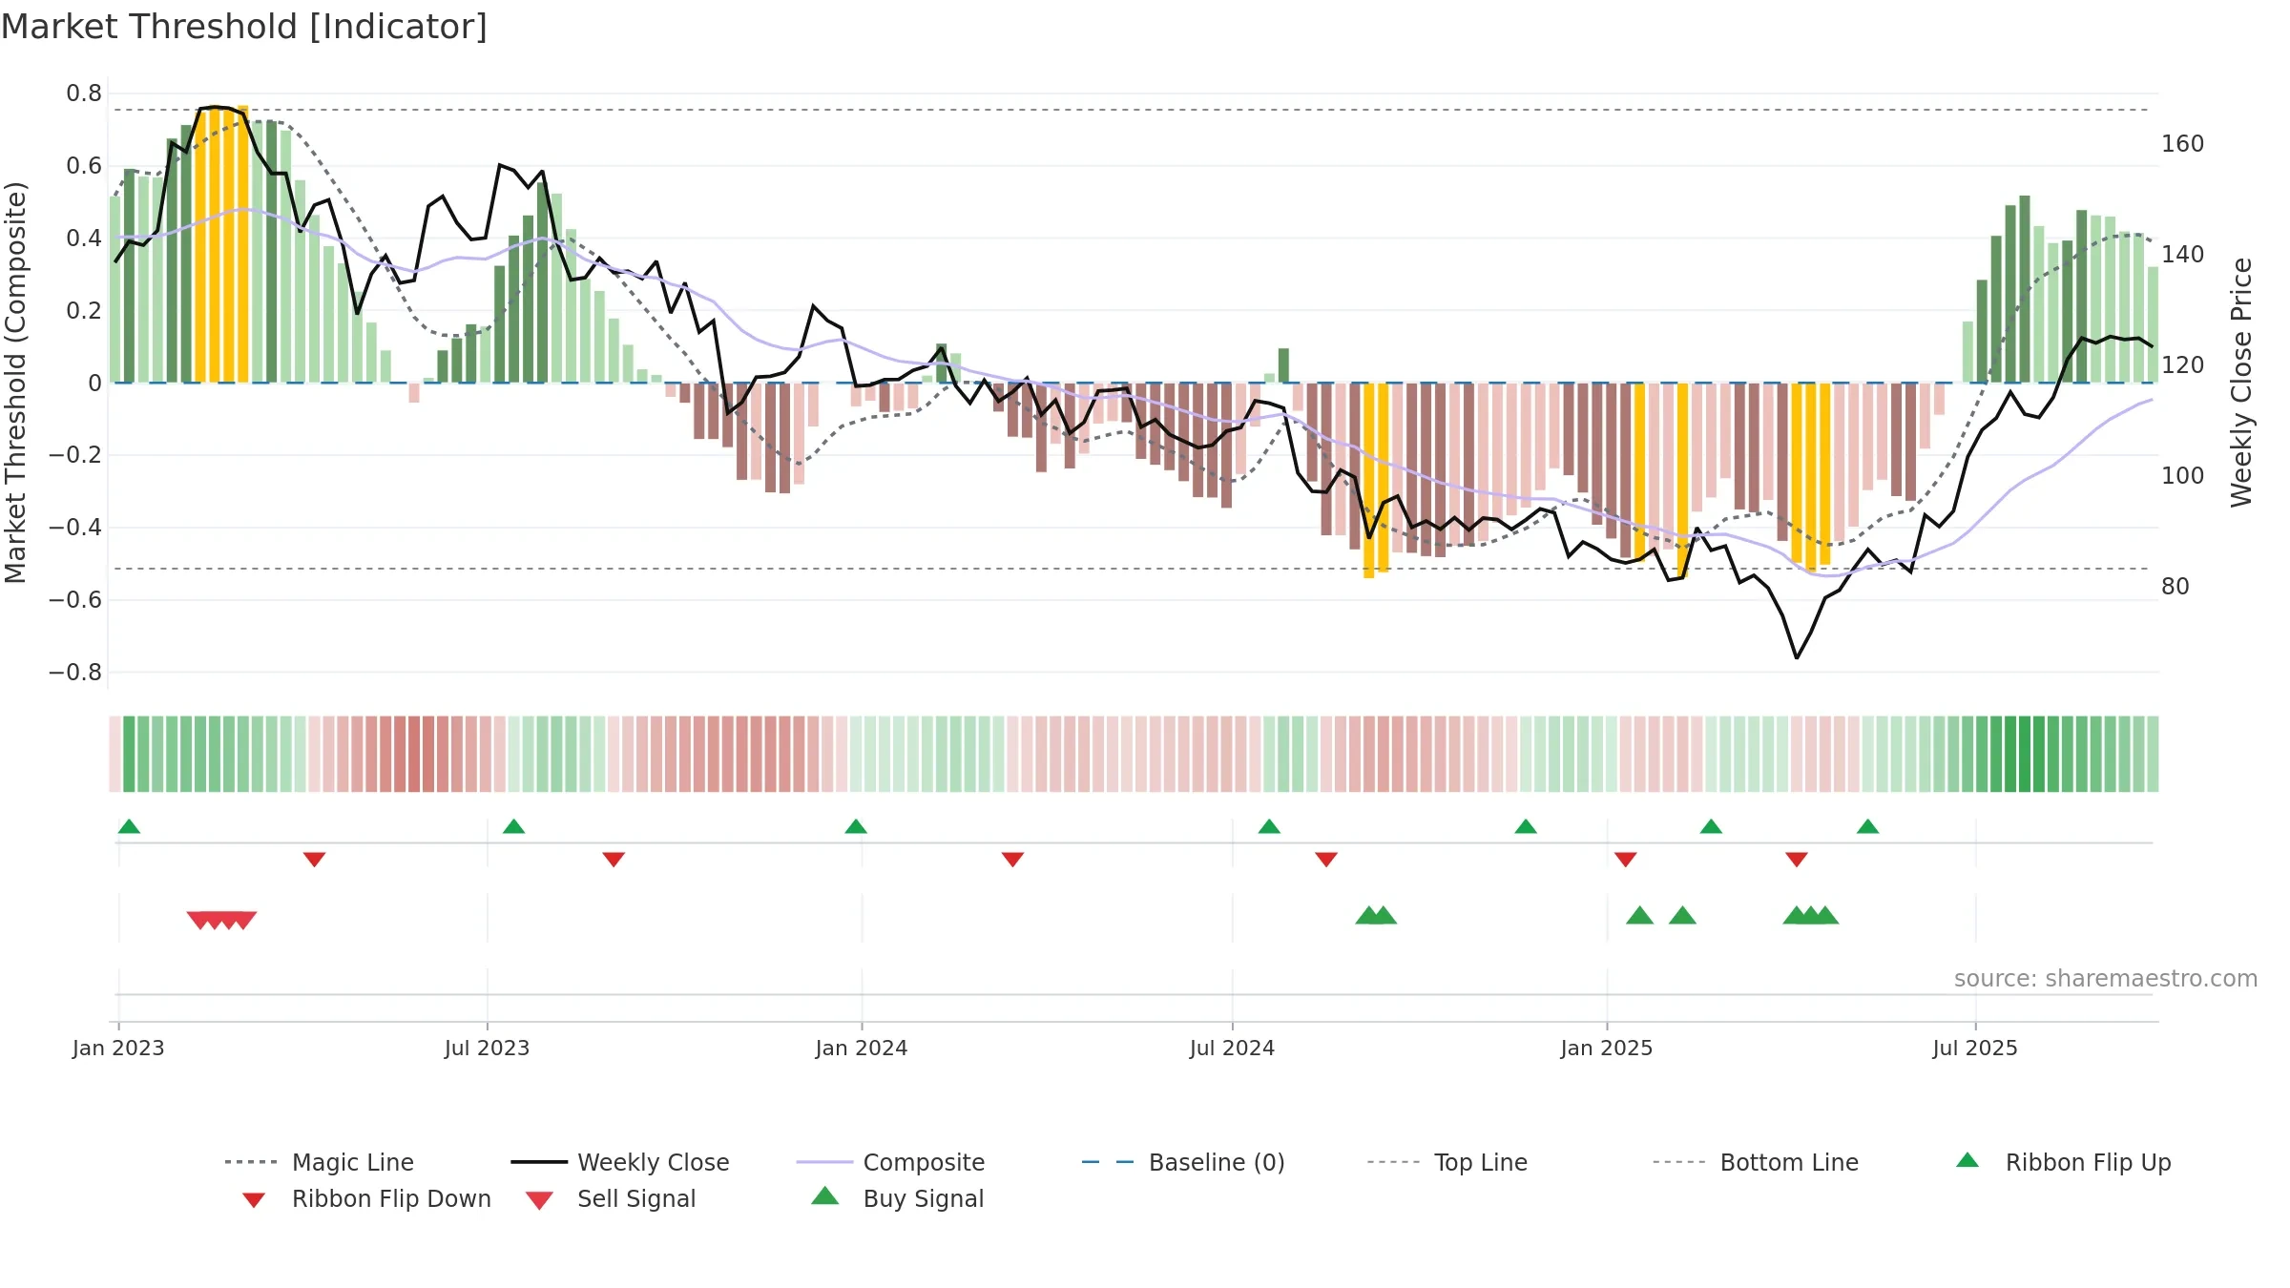Click the 'Jan 2024' x-axis label

click(x=862, y=1049)
